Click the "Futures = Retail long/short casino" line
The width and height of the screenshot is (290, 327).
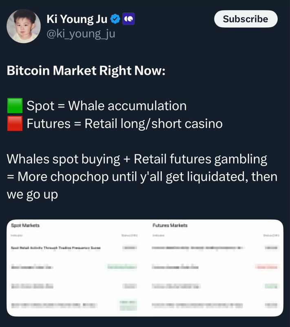pos(124,123)
